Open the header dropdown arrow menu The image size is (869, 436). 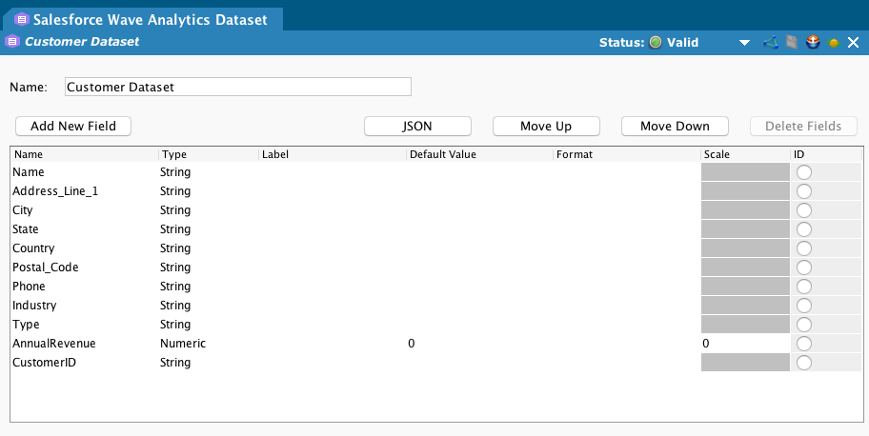744,43
